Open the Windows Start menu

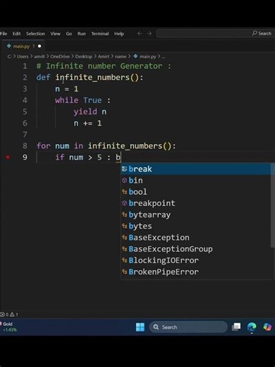pyautogui.click(x=140, y=327)
